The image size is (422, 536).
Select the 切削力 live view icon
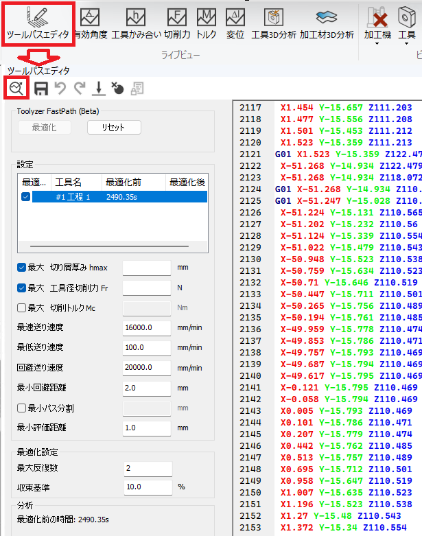click(176, 18)
